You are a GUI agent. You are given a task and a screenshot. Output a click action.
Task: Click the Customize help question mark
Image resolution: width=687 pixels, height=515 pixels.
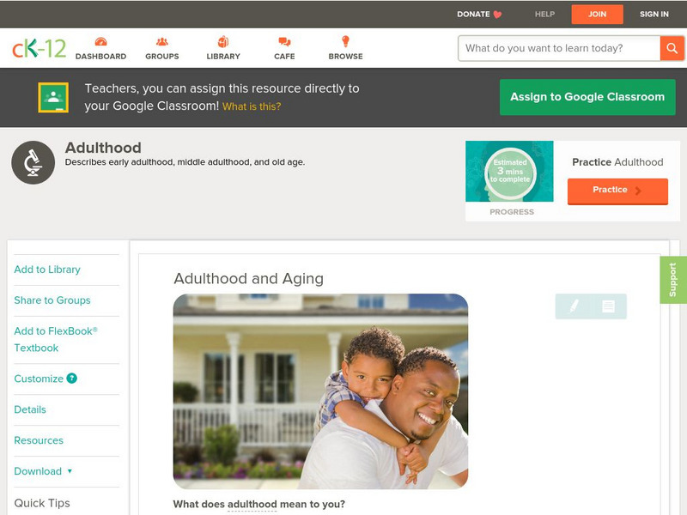coord(71,379)
